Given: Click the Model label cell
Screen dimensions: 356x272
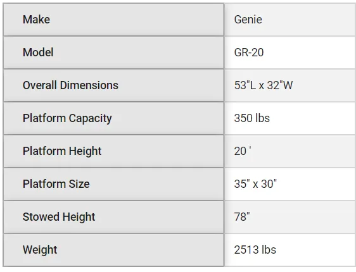Looking at the screenshot, I should pyautogui.click(x=113, y=53).
